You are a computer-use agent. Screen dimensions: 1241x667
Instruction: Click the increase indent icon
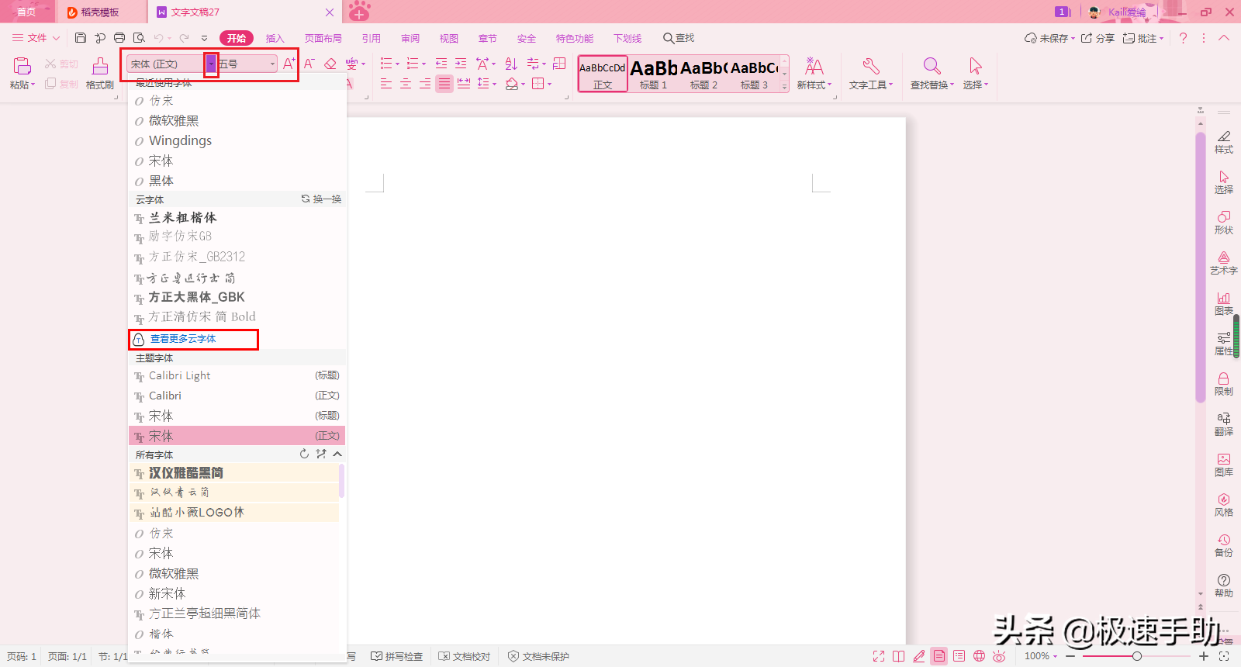[x=461, y=64]
